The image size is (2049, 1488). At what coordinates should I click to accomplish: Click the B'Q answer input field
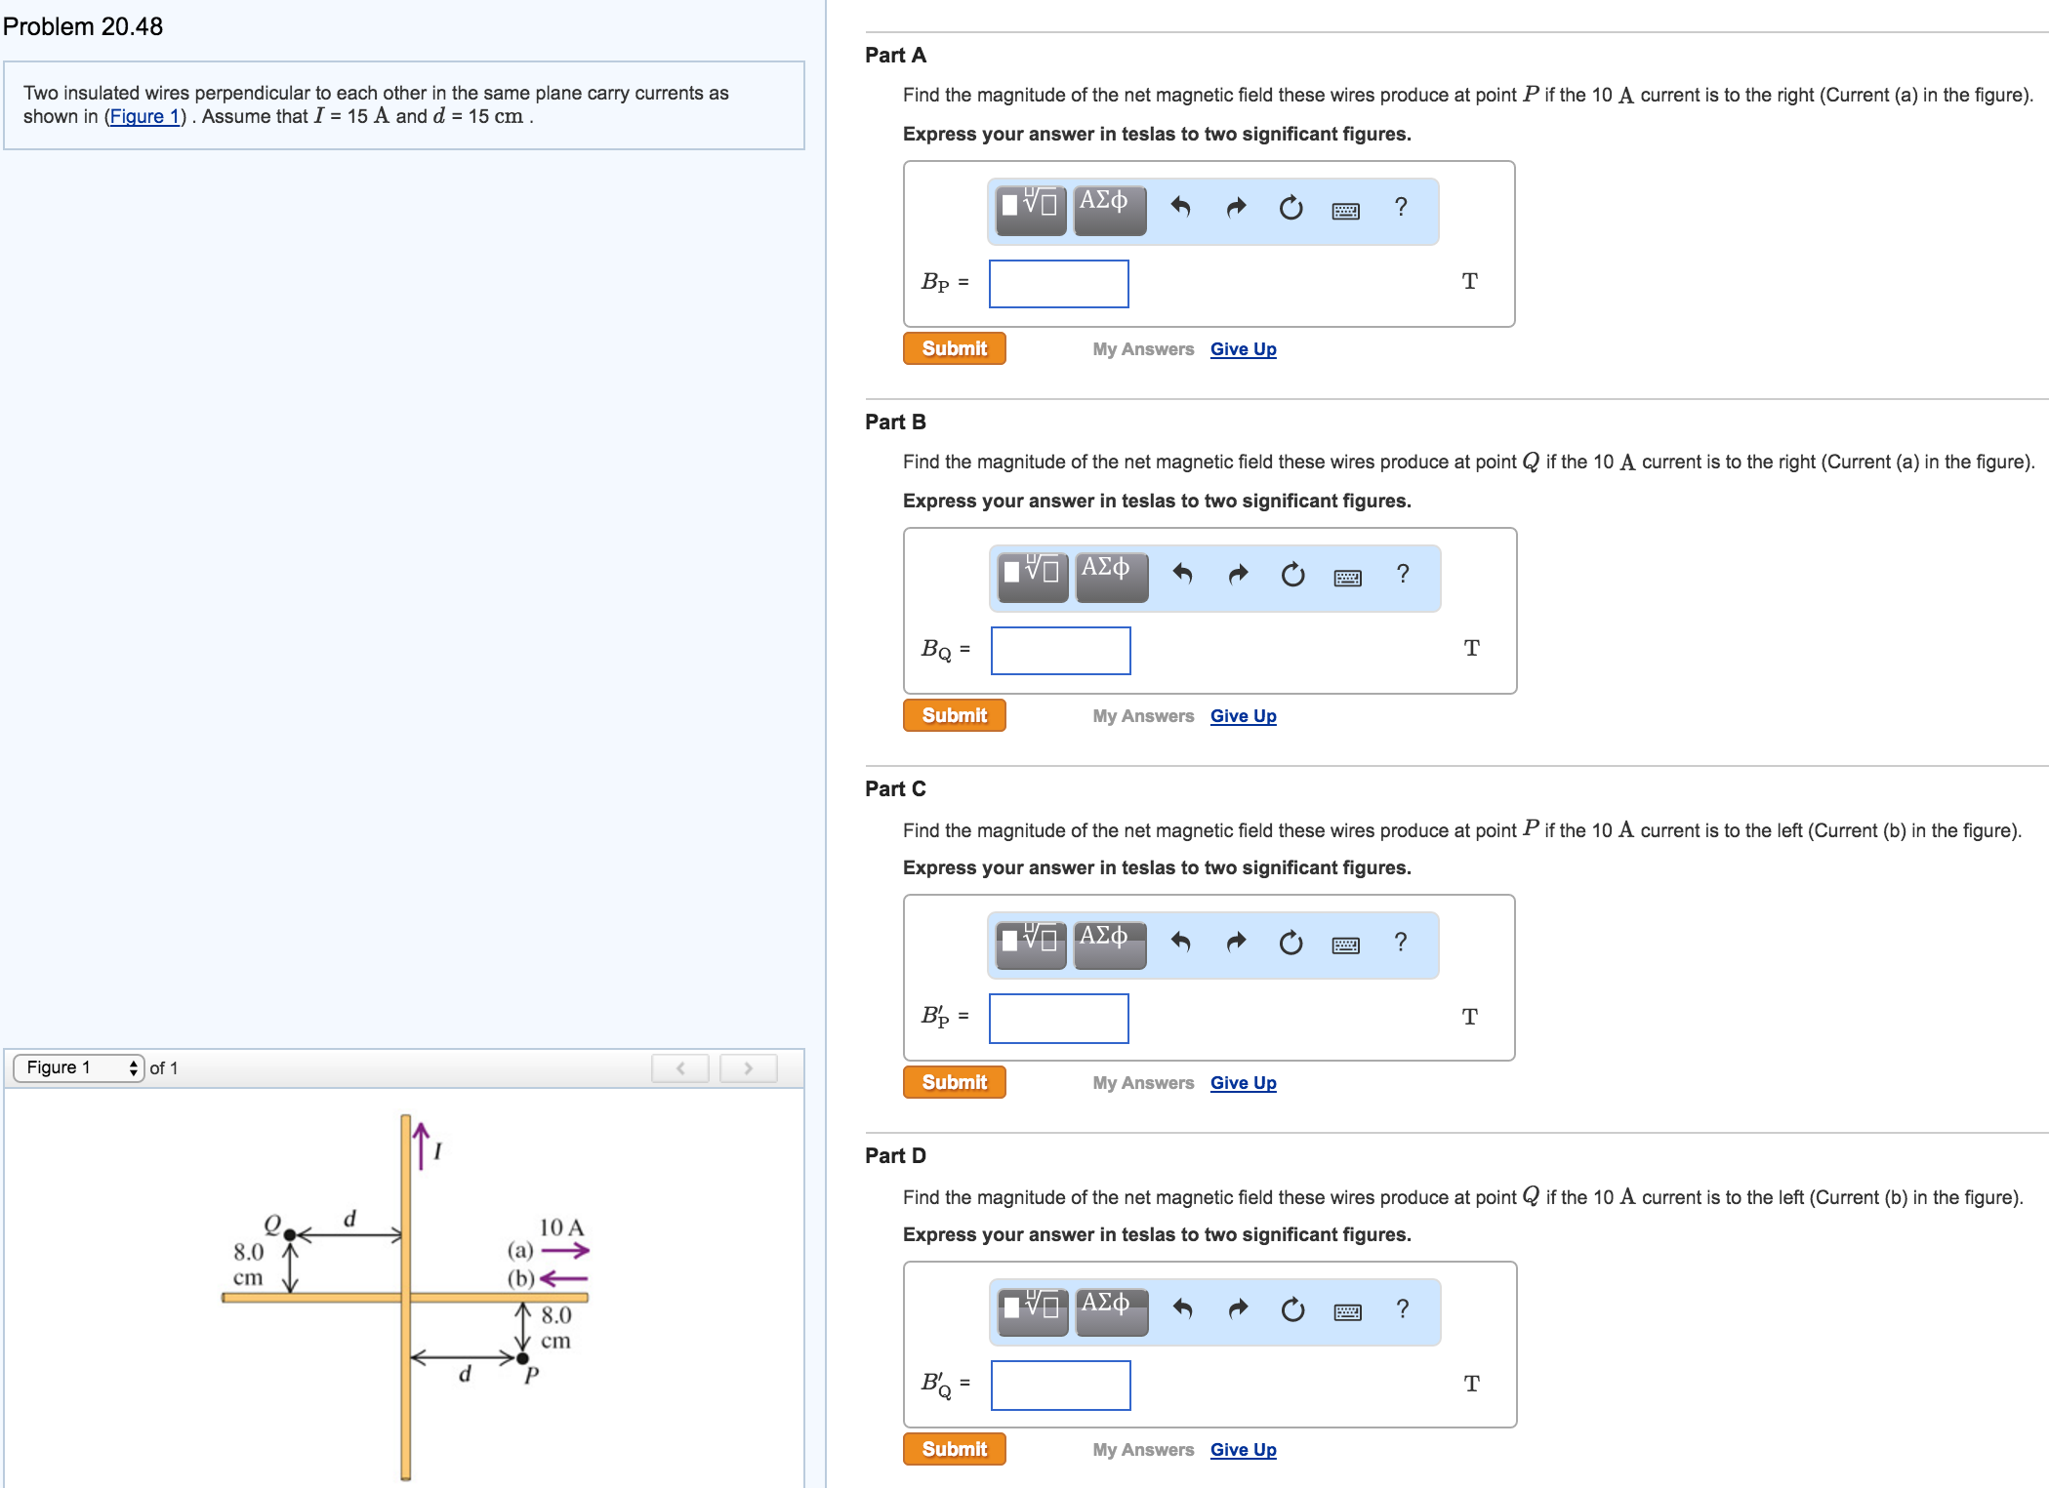click(1061, 1386)
